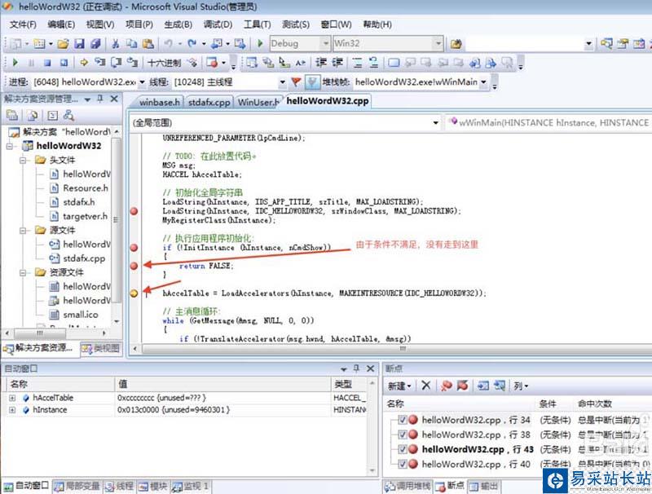Click the red flag thread icon
The width and height of the screenshot is (652, 494).
click(296, 82)
